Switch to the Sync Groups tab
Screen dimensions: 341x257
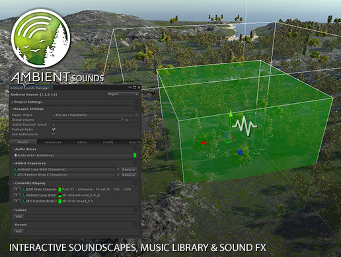tap(134, 142)
